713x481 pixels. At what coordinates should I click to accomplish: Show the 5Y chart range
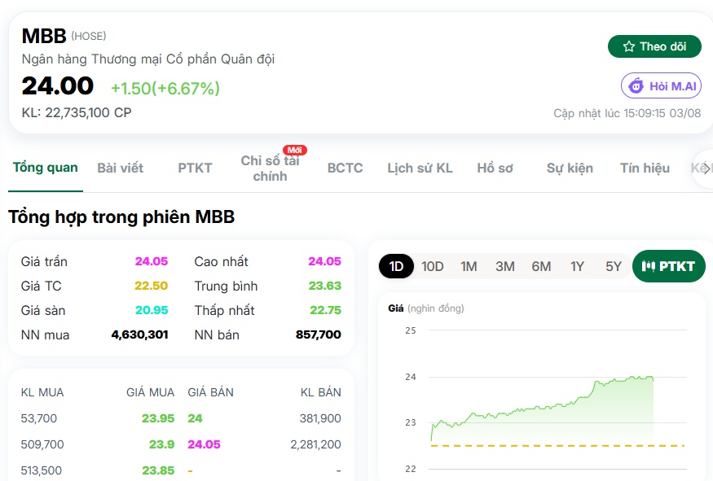614,266
